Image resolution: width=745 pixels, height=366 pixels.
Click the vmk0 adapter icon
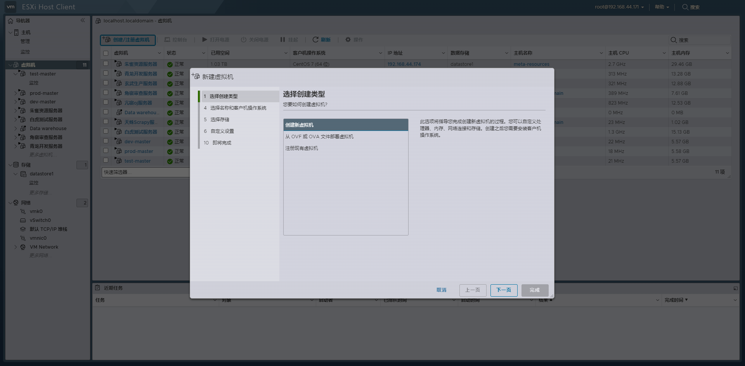[x=23, y=211]
